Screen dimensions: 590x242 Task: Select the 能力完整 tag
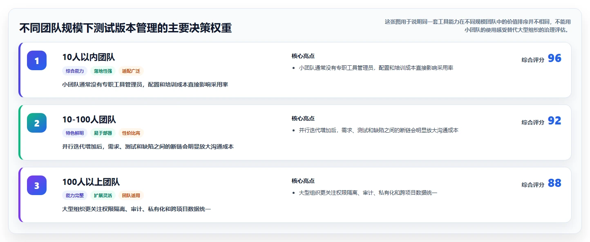click(75, 195)
